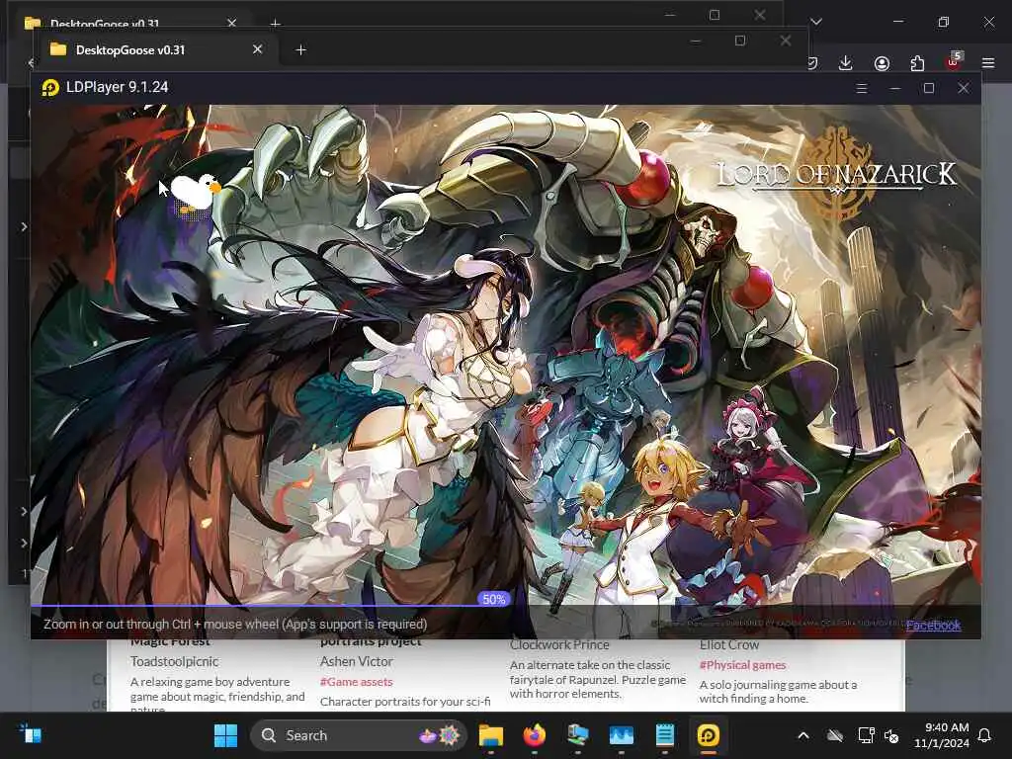
Task: Add a new tab in front Explorer window
Action: [300, 49]
